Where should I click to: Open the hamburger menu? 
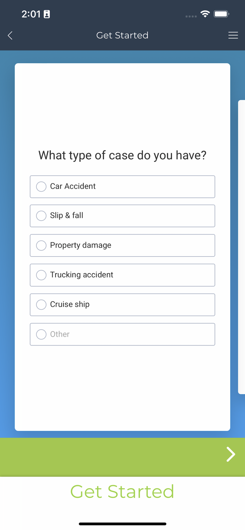tap(233, 35)
